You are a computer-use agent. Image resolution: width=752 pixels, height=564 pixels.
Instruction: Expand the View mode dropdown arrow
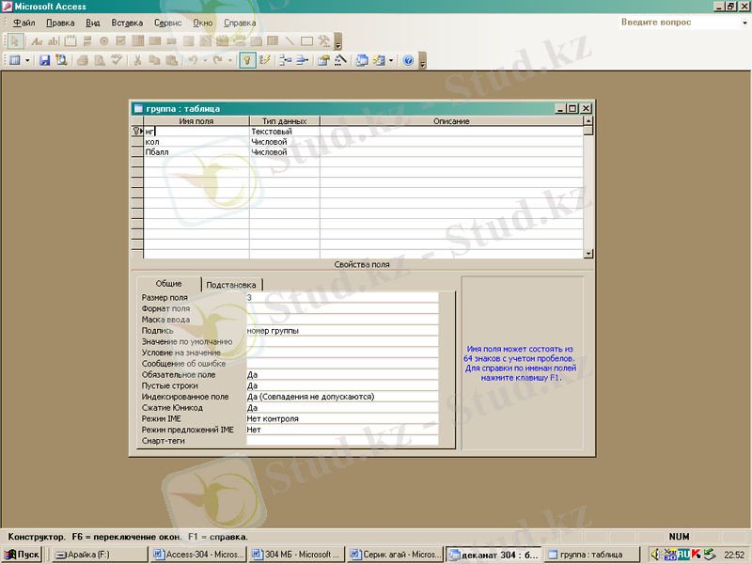coord(27,60)
